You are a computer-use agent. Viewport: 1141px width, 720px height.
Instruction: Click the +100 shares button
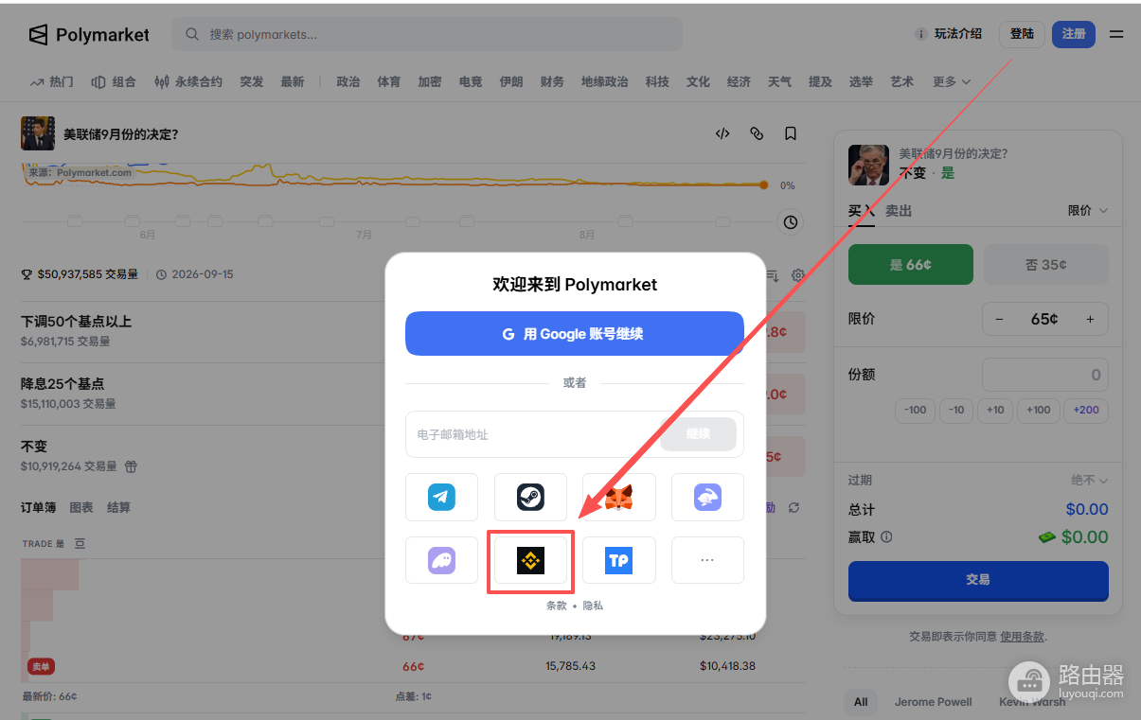[1039, 410]
